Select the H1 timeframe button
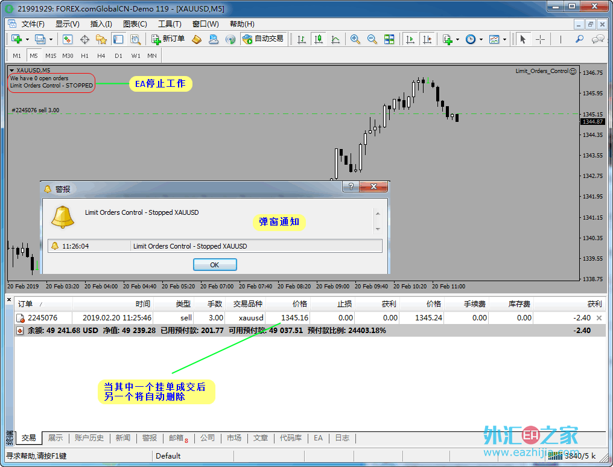The image size is (613, 467). pyautogui.click(x=84, y=56)
